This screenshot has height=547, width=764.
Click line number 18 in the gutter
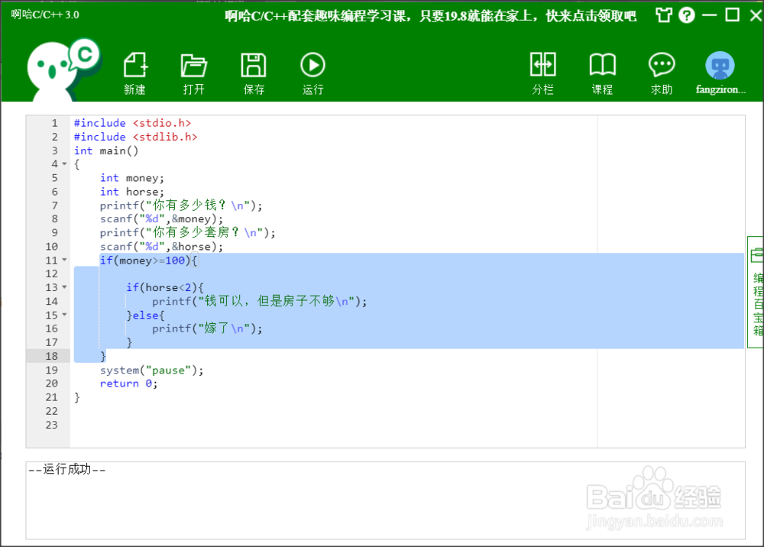click(x=52, y=356)
